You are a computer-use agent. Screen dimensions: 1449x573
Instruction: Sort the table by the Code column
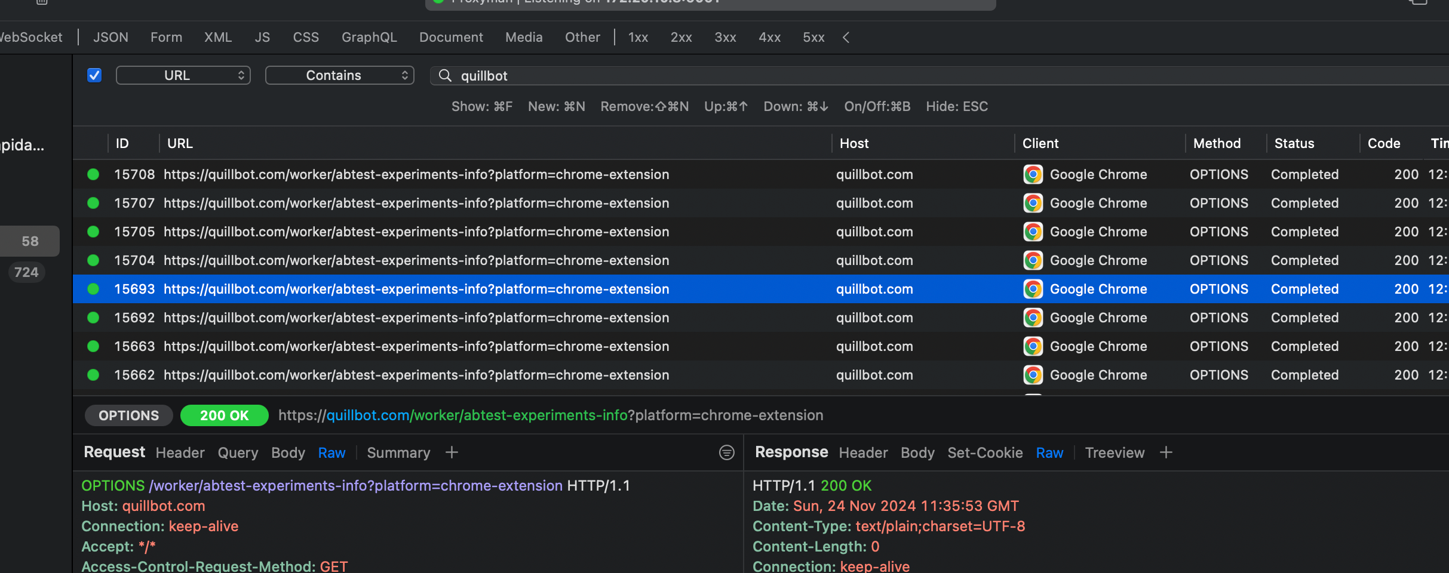click(1384, 143)
